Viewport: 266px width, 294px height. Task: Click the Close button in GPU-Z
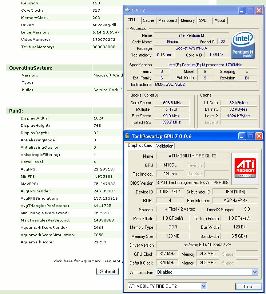tap(249, 286)
